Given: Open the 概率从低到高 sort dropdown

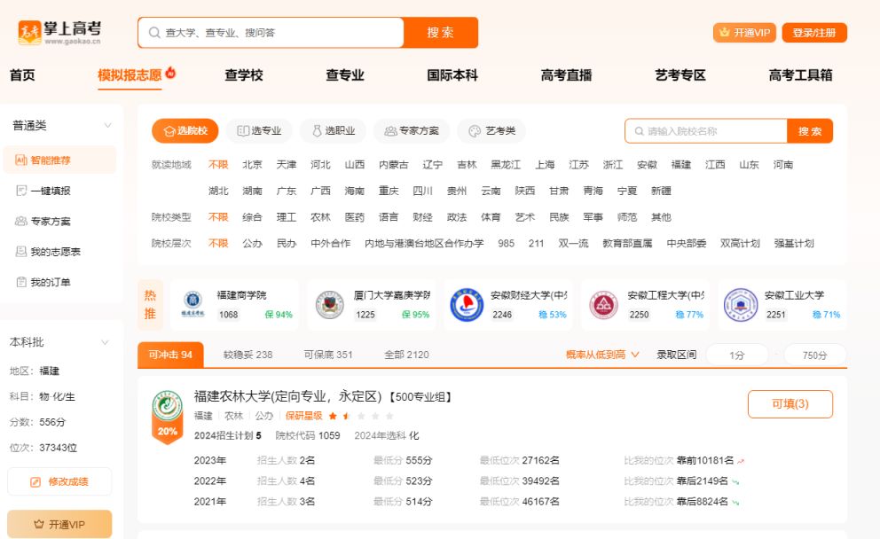Looking at the screenshot, I should tap(602, 355).
